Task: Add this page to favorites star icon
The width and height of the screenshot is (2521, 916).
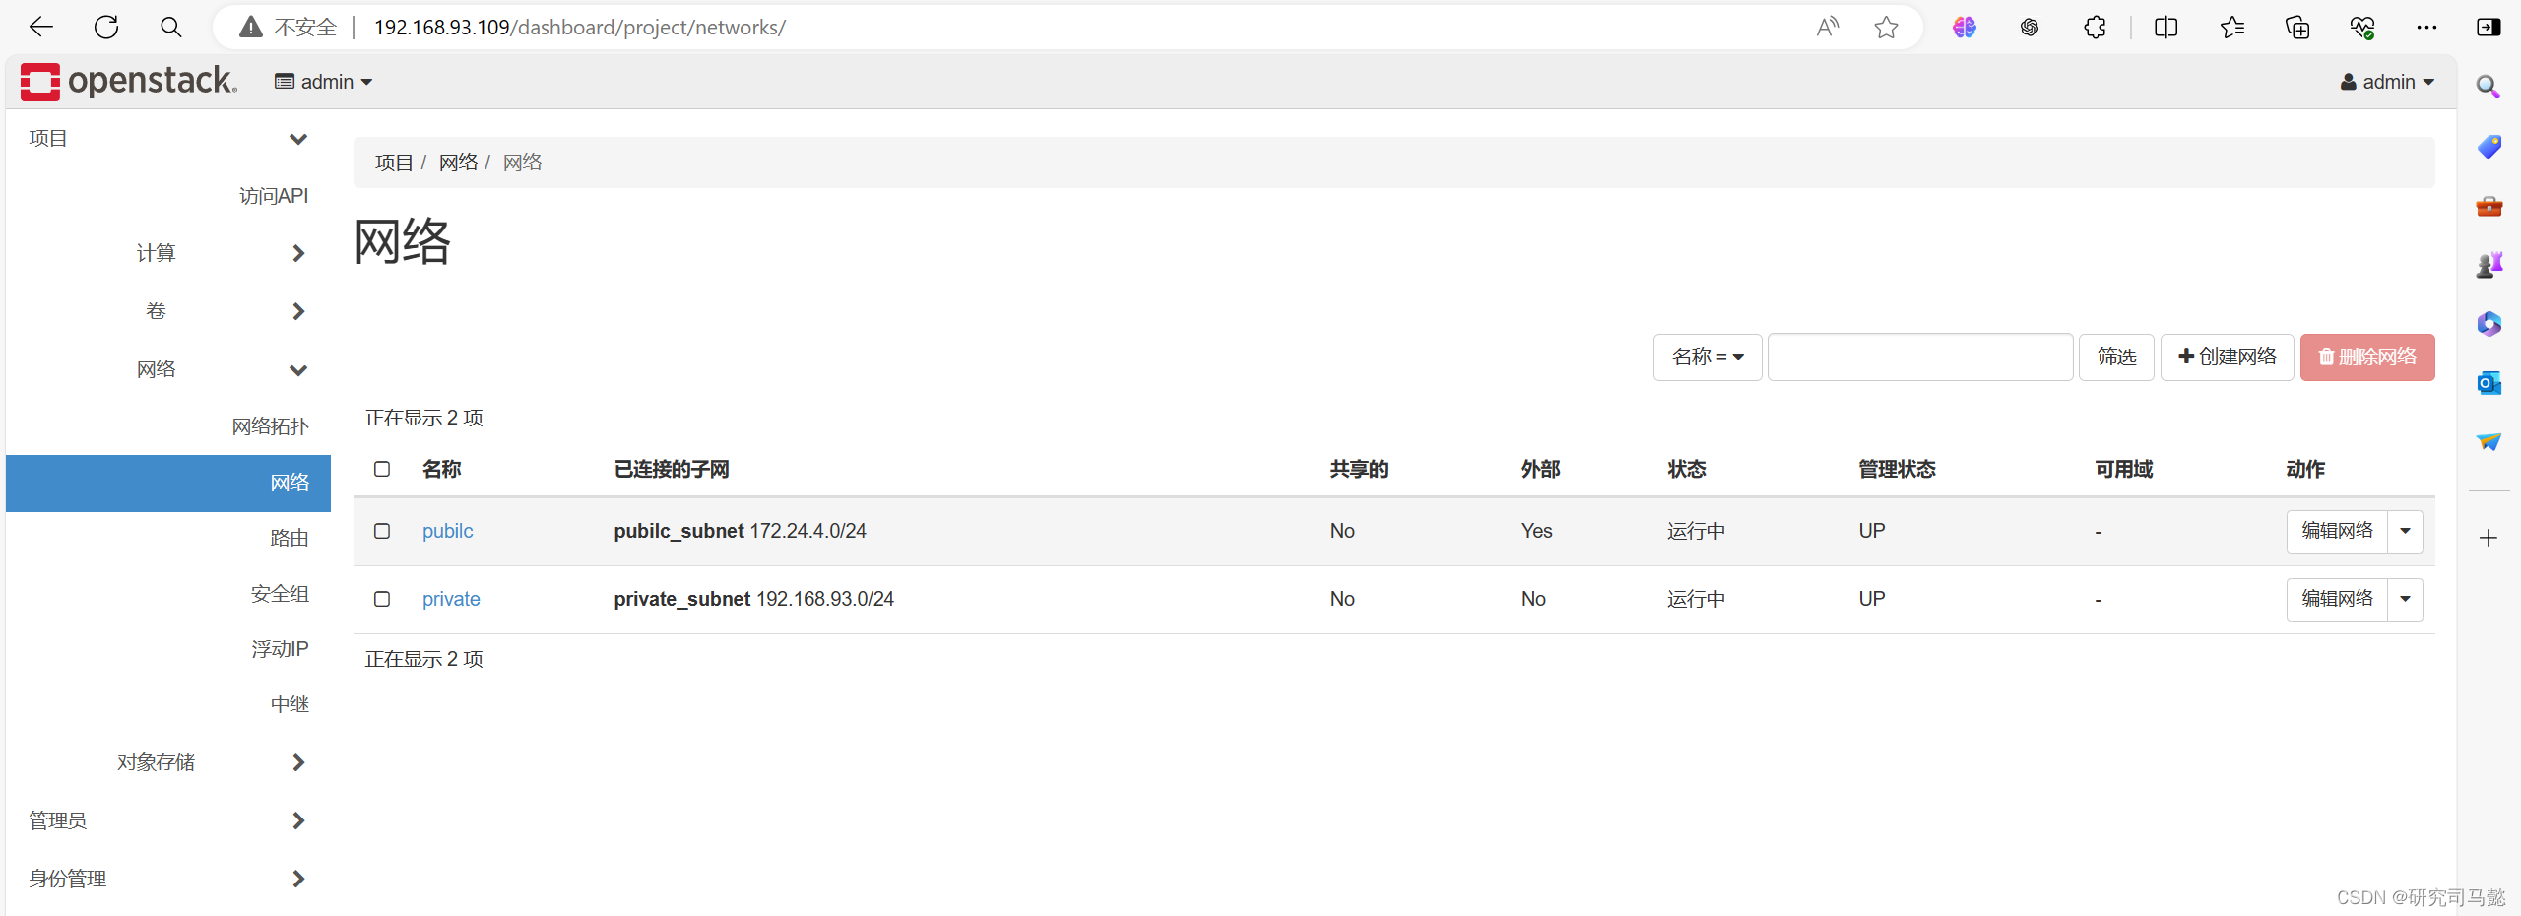Action: tap(1886, 27)
